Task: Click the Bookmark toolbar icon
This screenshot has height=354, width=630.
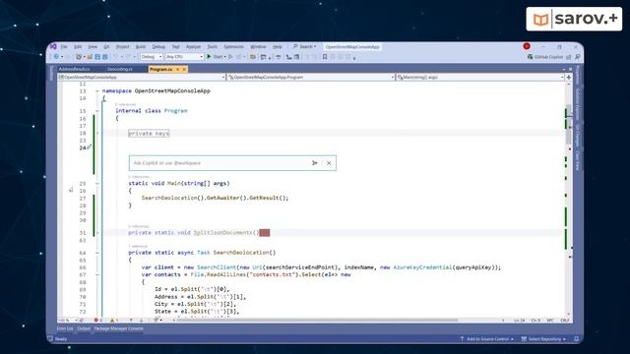Action: (325, 57)
